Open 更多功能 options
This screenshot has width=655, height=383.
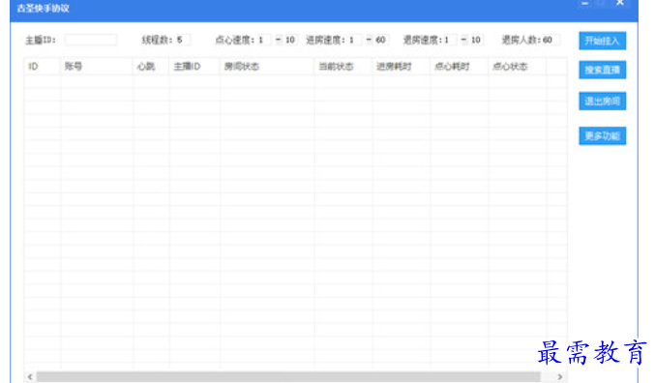[x=602, y=135]
